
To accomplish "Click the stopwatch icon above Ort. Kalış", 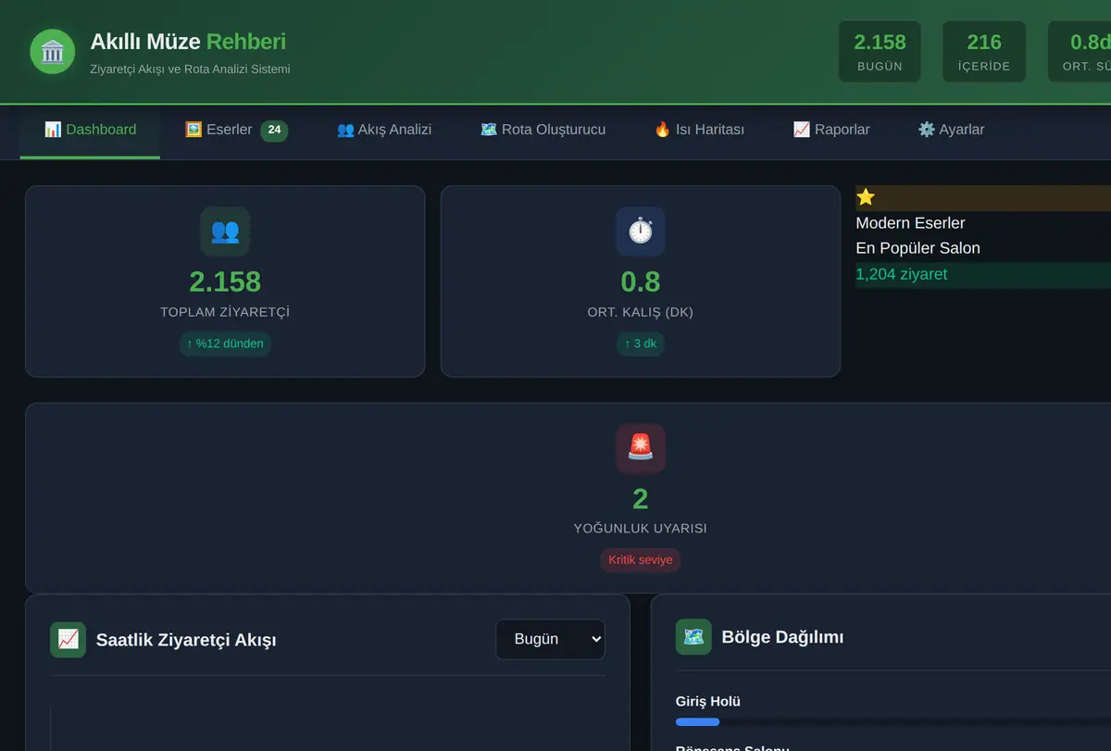I will 641,232.
